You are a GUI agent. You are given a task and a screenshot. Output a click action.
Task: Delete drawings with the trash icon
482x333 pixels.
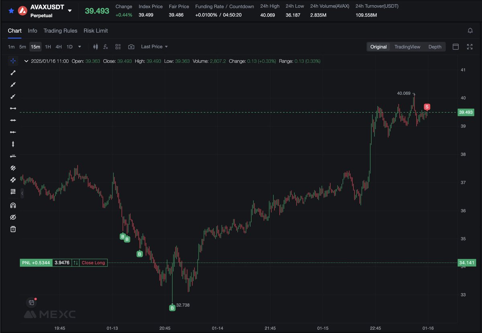[13, 229]
